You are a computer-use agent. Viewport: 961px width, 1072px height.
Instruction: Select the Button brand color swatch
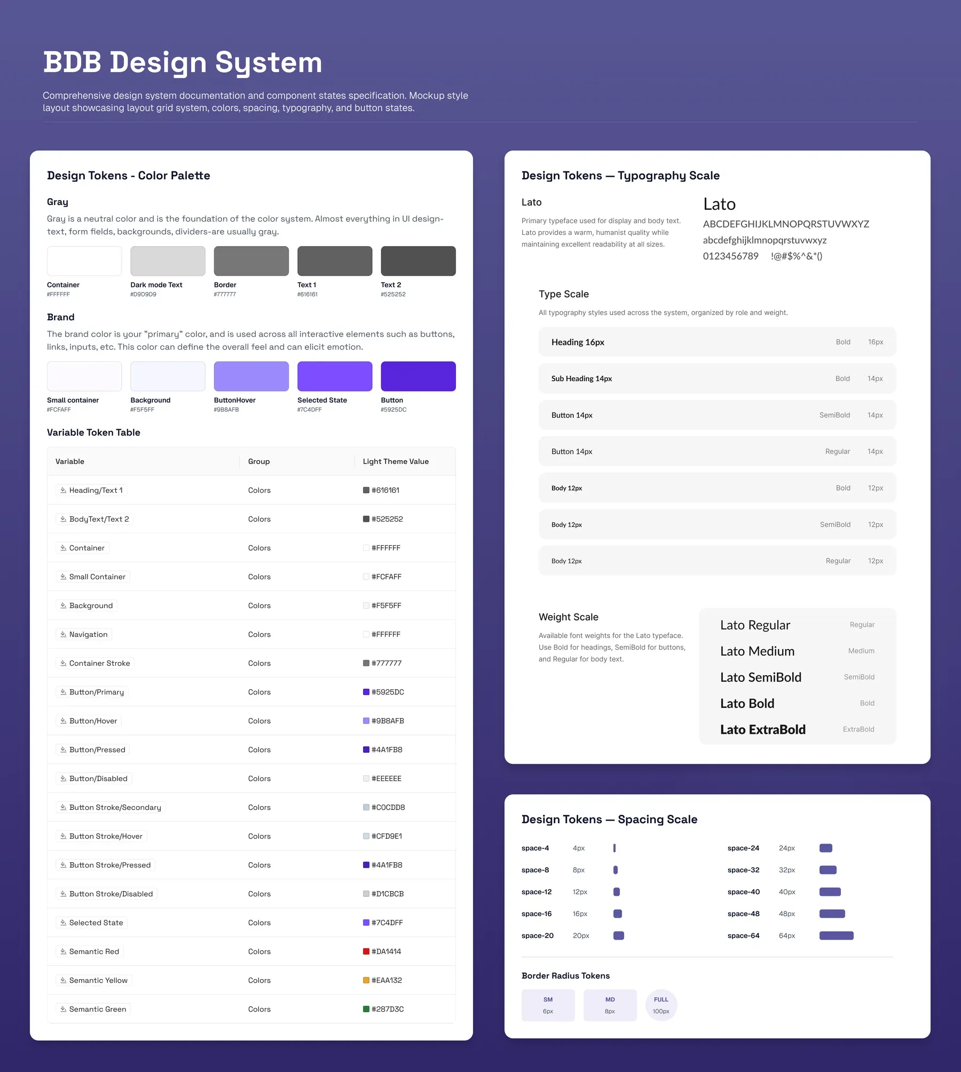click(418, 376)
